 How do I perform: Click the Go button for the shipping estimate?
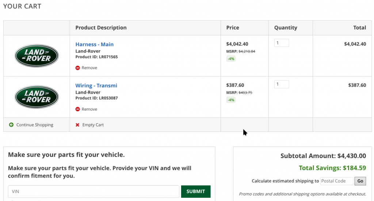coord(360,181)
